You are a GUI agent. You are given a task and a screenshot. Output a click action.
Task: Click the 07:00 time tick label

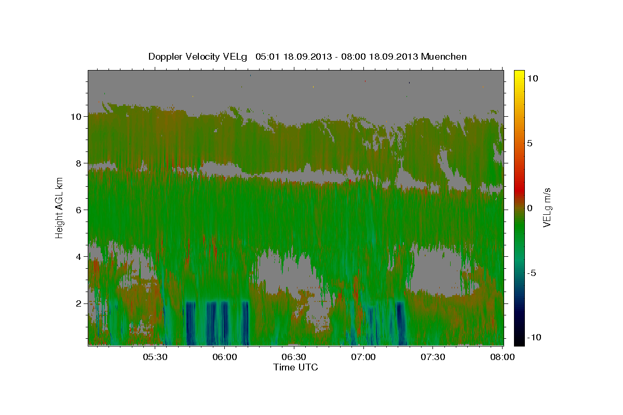[x=363, y=357]
